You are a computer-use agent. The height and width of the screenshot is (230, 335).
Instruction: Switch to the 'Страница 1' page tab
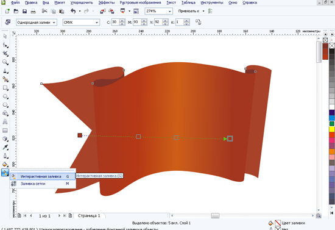coord(89,216)
